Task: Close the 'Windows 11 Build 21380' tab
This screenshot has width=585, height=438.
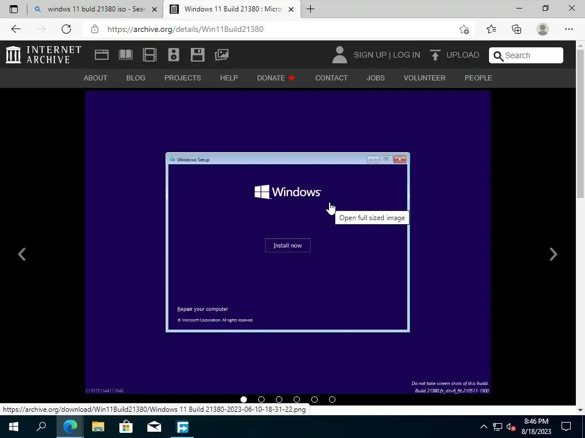Action: tap(291, 9)
